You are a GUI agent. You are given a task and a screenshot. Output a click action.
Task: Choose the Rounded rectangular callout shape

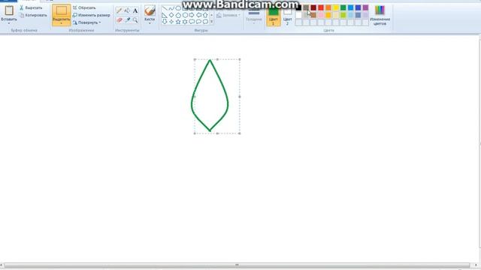tap(192, 22)
